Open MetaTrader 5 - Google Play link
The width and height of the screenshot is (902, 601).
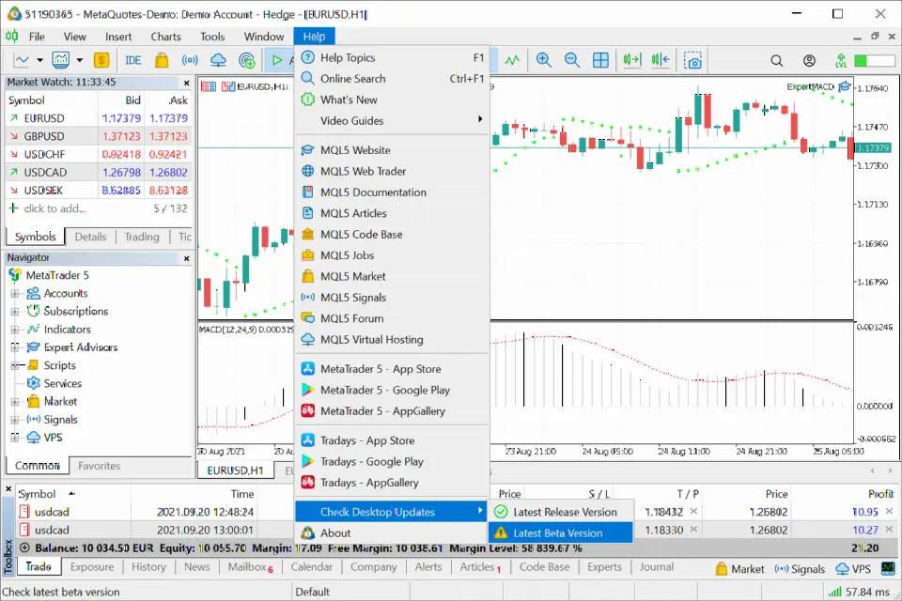click(393, 390)
